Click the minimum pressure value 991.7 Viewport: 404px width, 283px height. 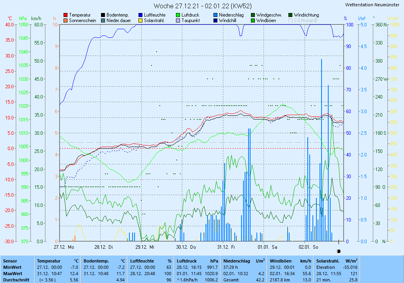coord(212,267)
